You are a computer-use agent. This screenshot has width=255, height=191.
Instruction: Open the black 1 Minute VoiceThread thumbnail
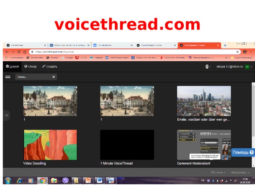coord(127,145)
